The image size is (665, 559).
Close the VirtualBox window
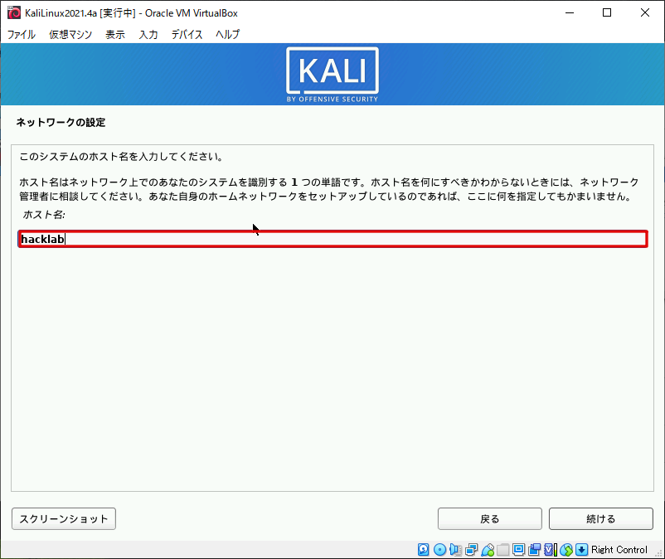click(x=644, y=12)
